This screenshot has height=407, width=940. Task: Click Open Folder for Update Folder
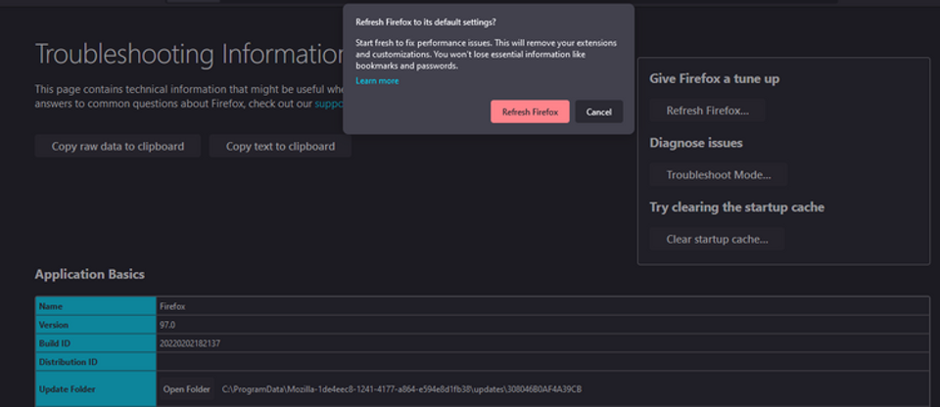coord(187,389)
